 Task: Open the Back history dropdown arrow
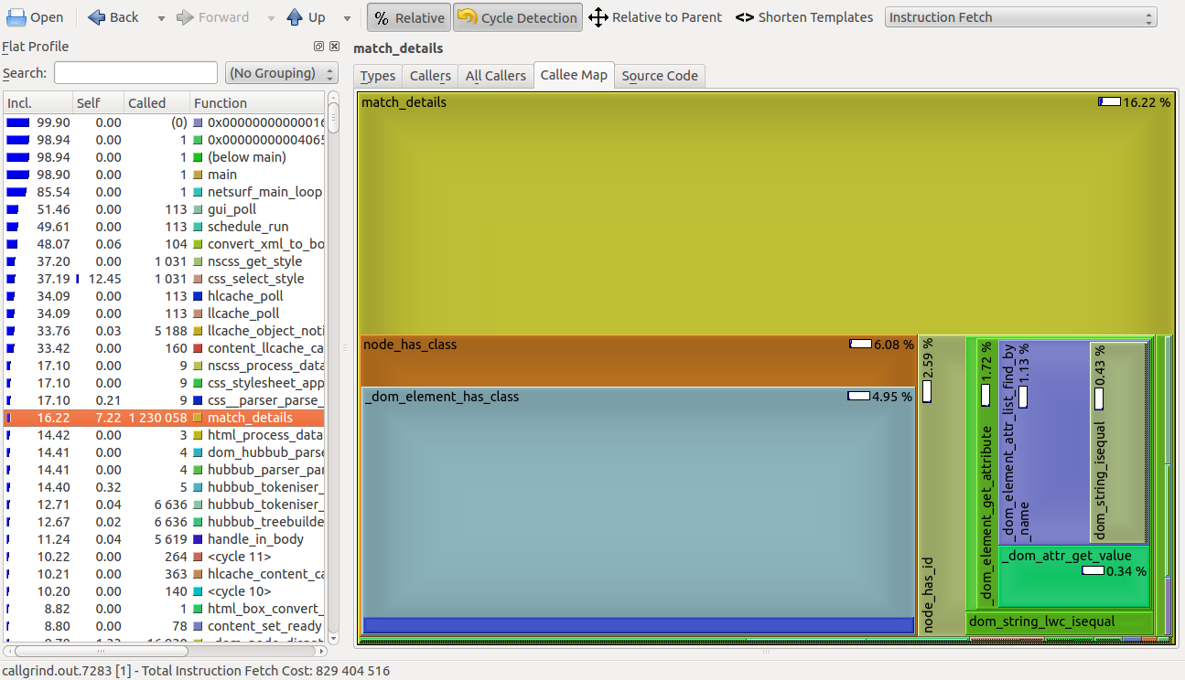(161, 17)
